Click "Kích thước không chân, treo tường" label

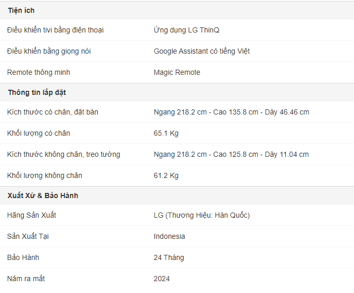(64, 154)
